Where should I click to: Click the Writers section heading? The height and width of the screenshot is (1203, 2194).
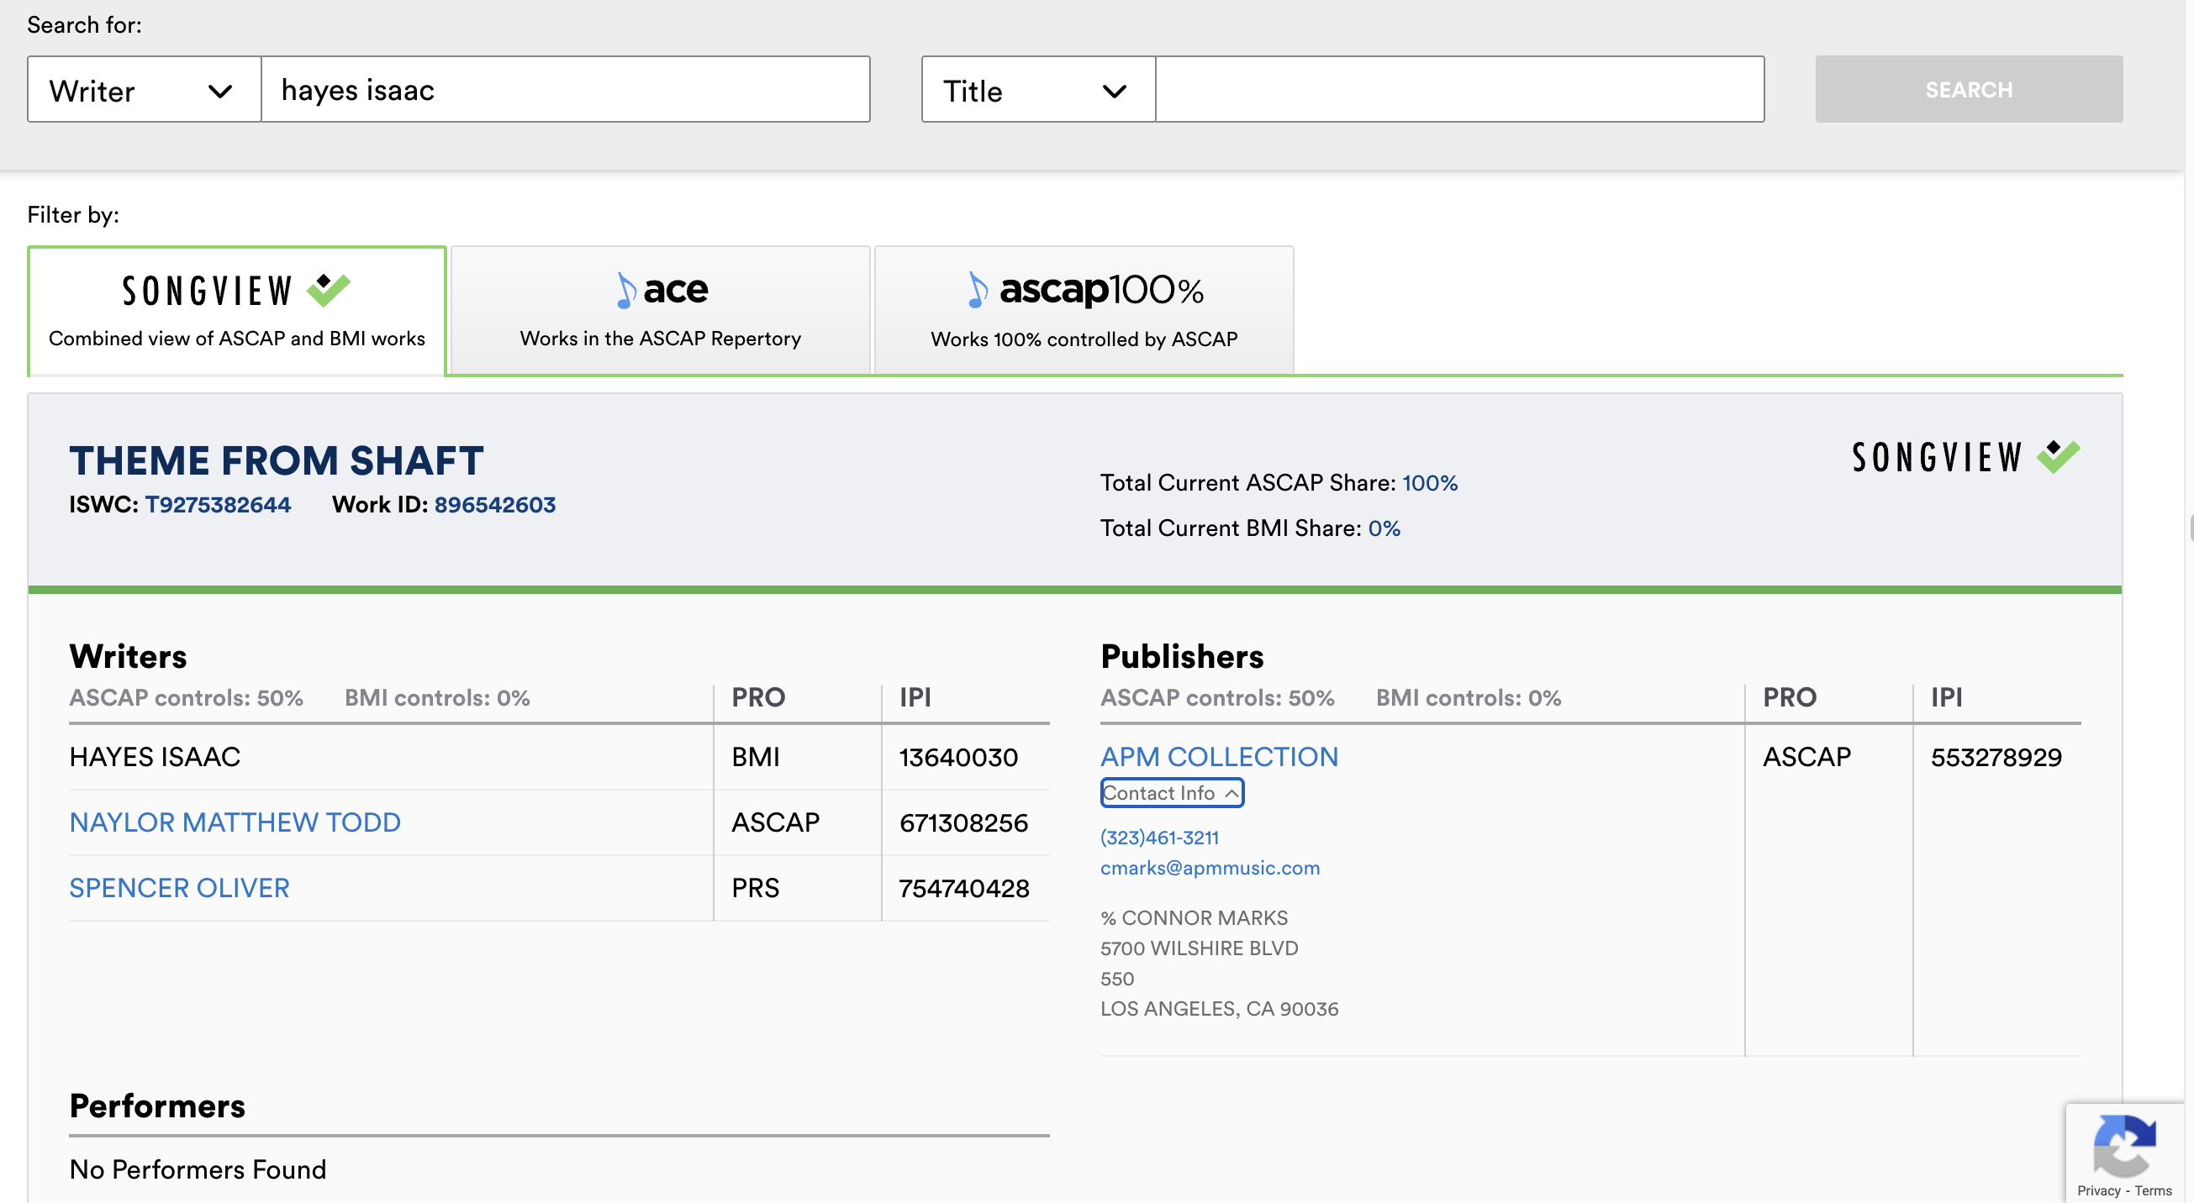point(128,656)
